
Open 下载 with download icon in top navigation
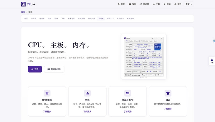(156, 4)
